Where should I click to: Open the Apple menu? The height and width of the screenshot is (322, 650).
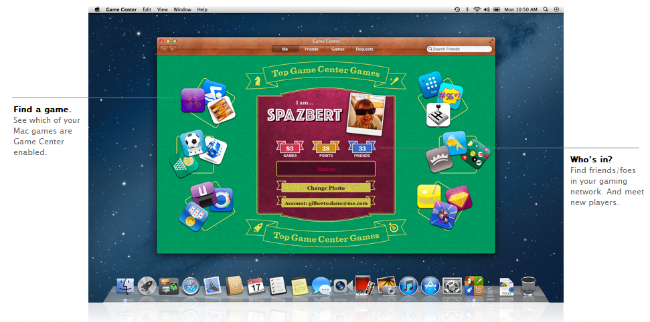pyautogui.click(x=98, y=9)
